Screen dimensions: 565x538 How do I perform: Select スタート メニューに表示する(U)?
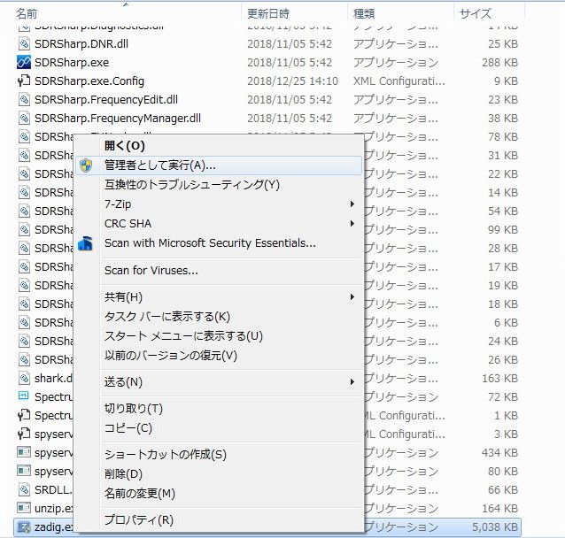click(219, 336)
